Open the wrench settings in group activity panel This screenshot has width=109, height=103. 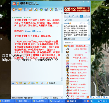pyautogui.click(x=89, y=16)
